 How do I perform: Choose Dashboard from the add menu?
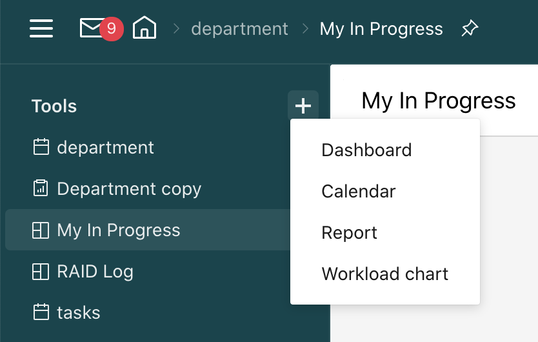coord(366,150)
